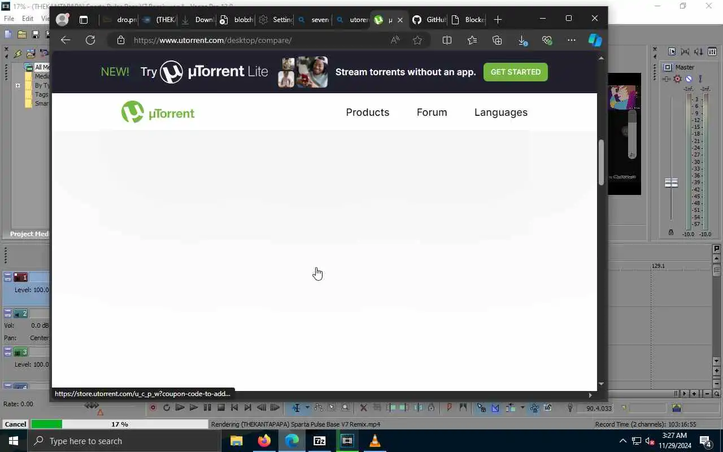Screen dimensions: 723x452
Task: Open Edge Collections icon
Action: pos(497,40)
